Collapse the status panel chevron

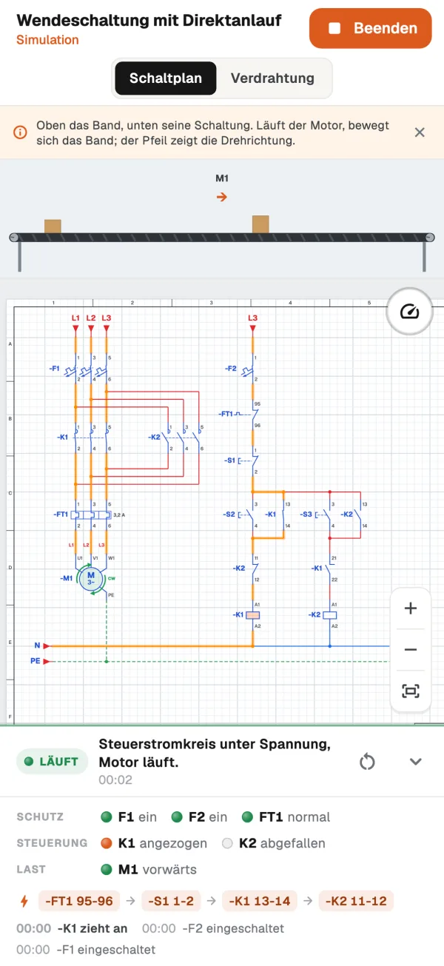(x=416, y=762)
